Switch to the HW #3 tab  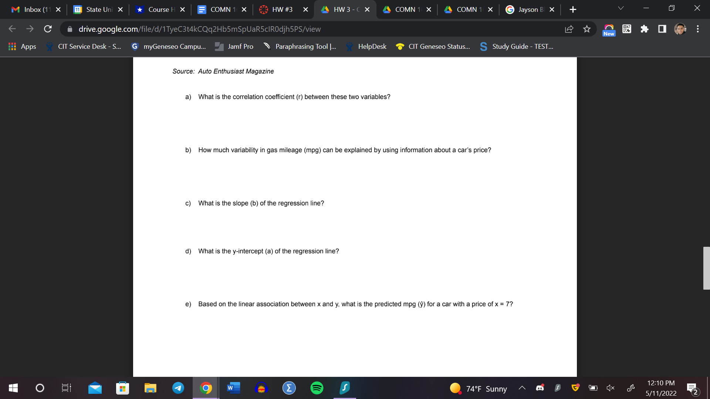[x=283, y=9]
